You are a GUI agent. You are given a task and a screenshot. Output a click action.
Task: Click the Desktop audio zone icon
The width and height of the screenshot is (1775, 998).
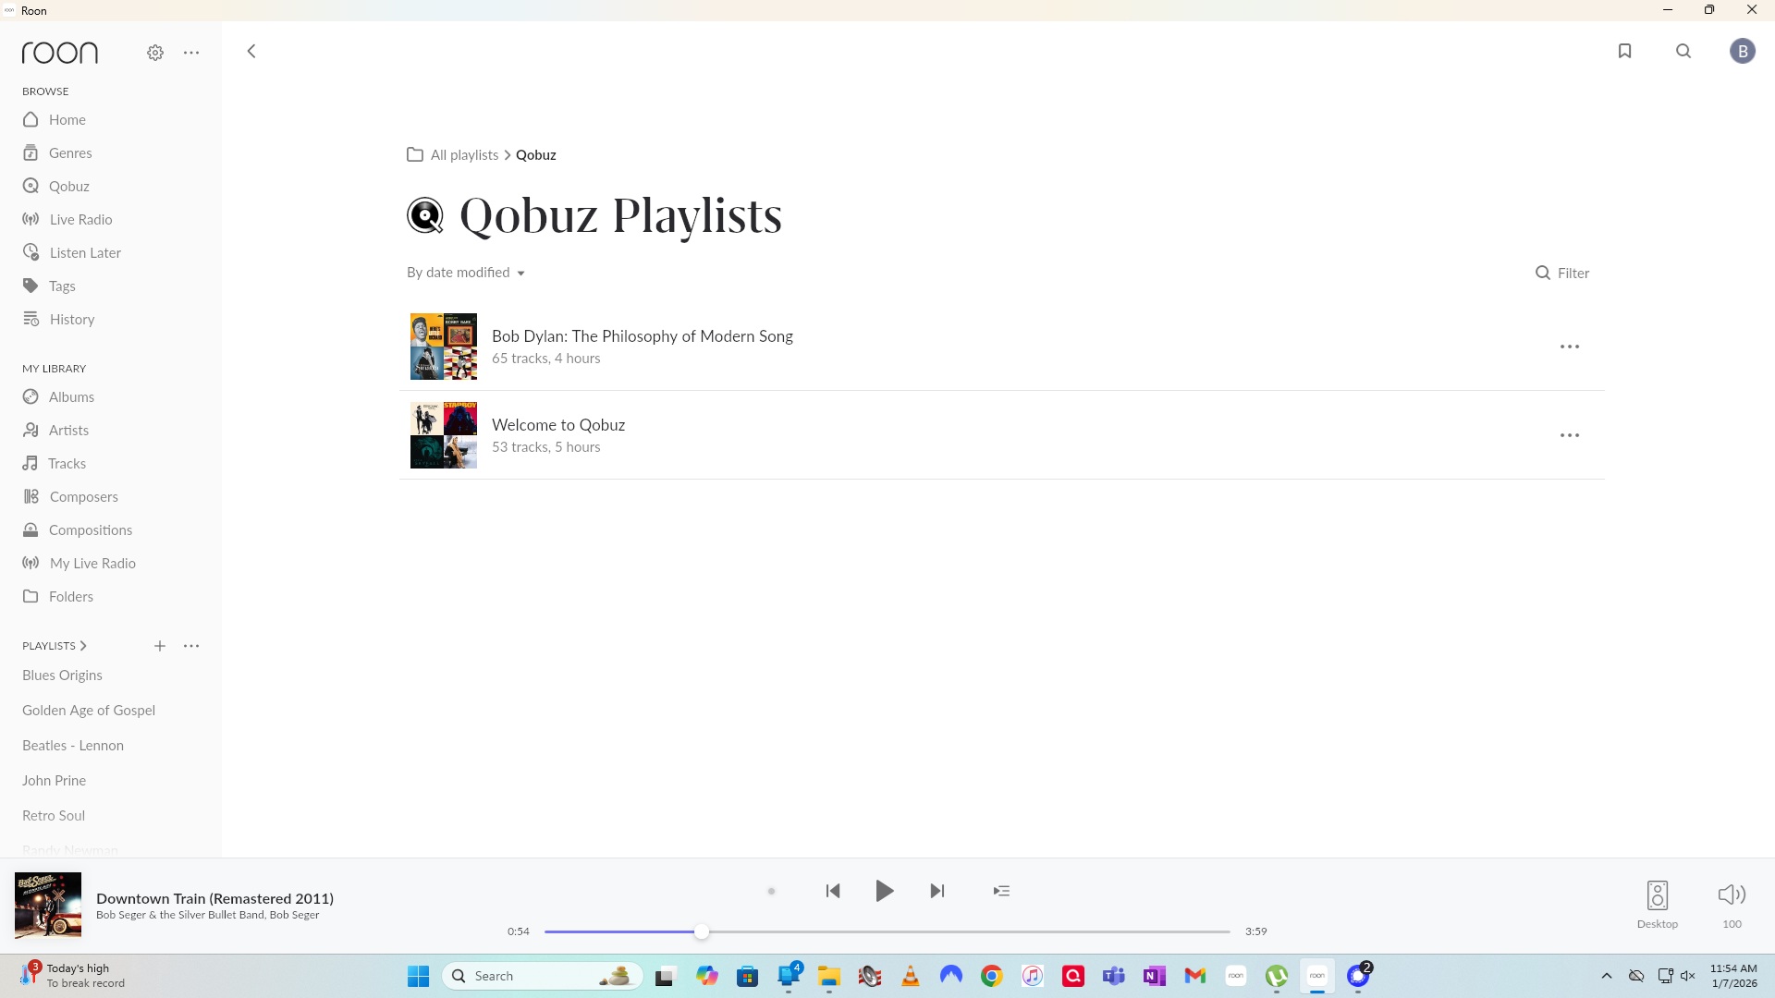tap(1657, 895)
